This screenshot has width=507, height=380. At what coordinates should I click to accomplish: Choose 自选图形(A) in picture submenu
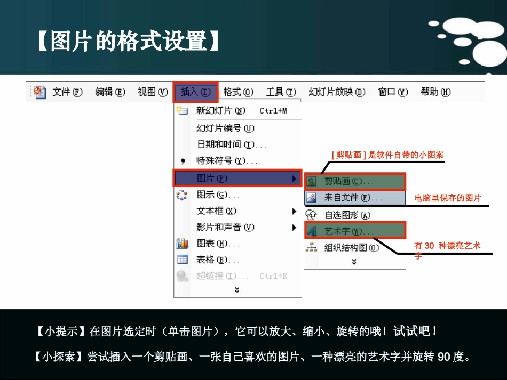coord(355,215)
